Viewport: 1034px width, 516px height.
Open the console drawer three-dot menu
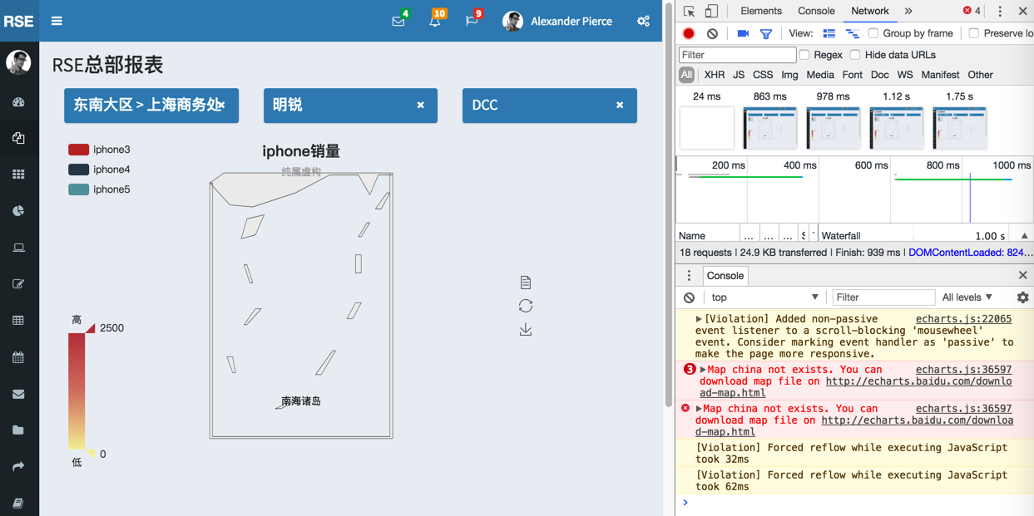(x=689, y=276)
